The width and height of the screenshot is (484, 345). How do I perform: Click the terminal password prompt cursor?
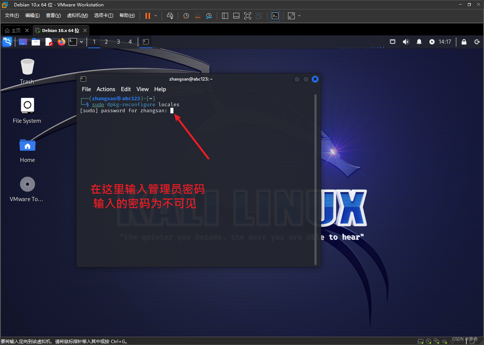(172, 111)
